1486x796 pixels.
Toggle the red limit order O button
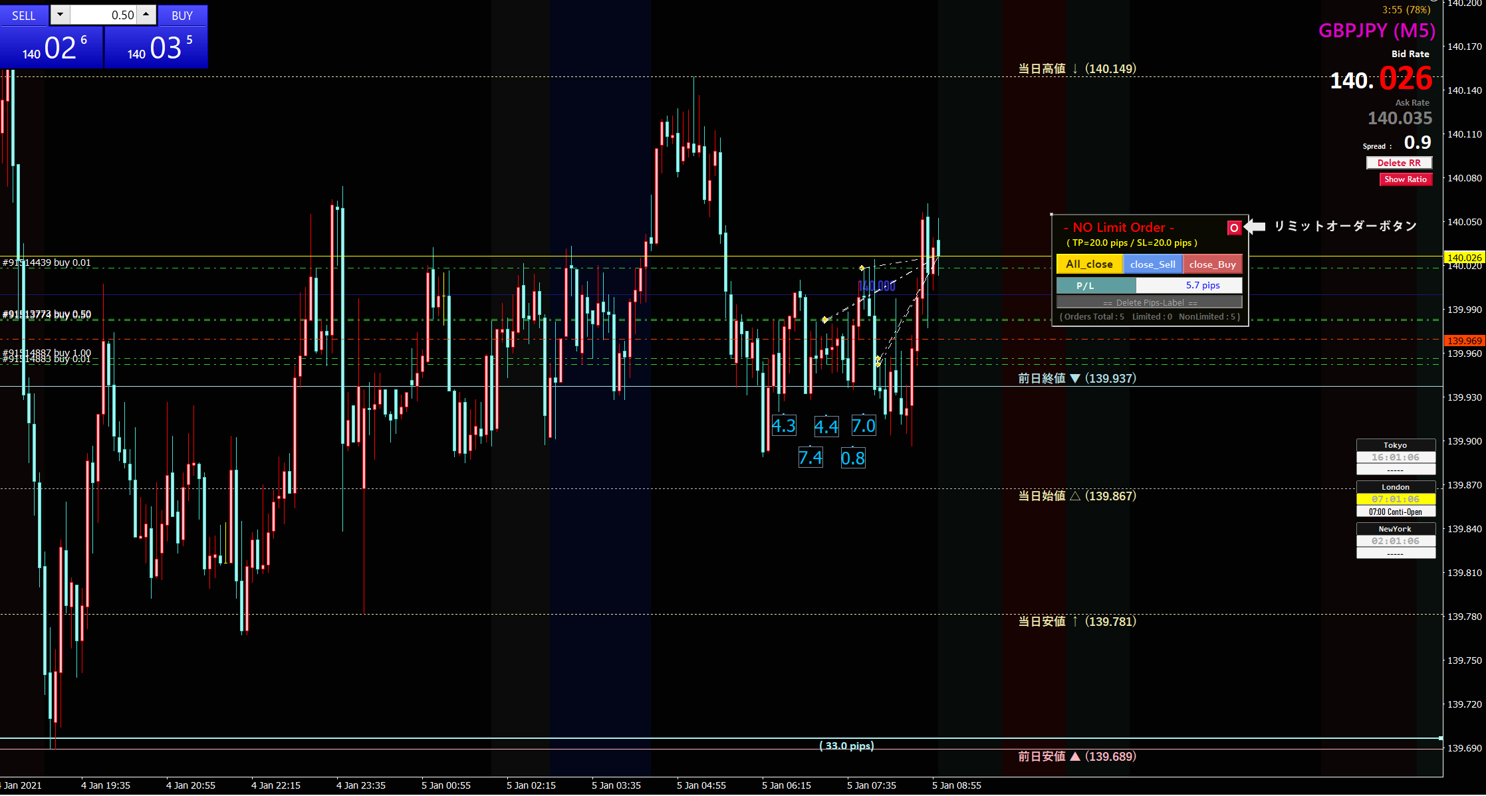1234,228
